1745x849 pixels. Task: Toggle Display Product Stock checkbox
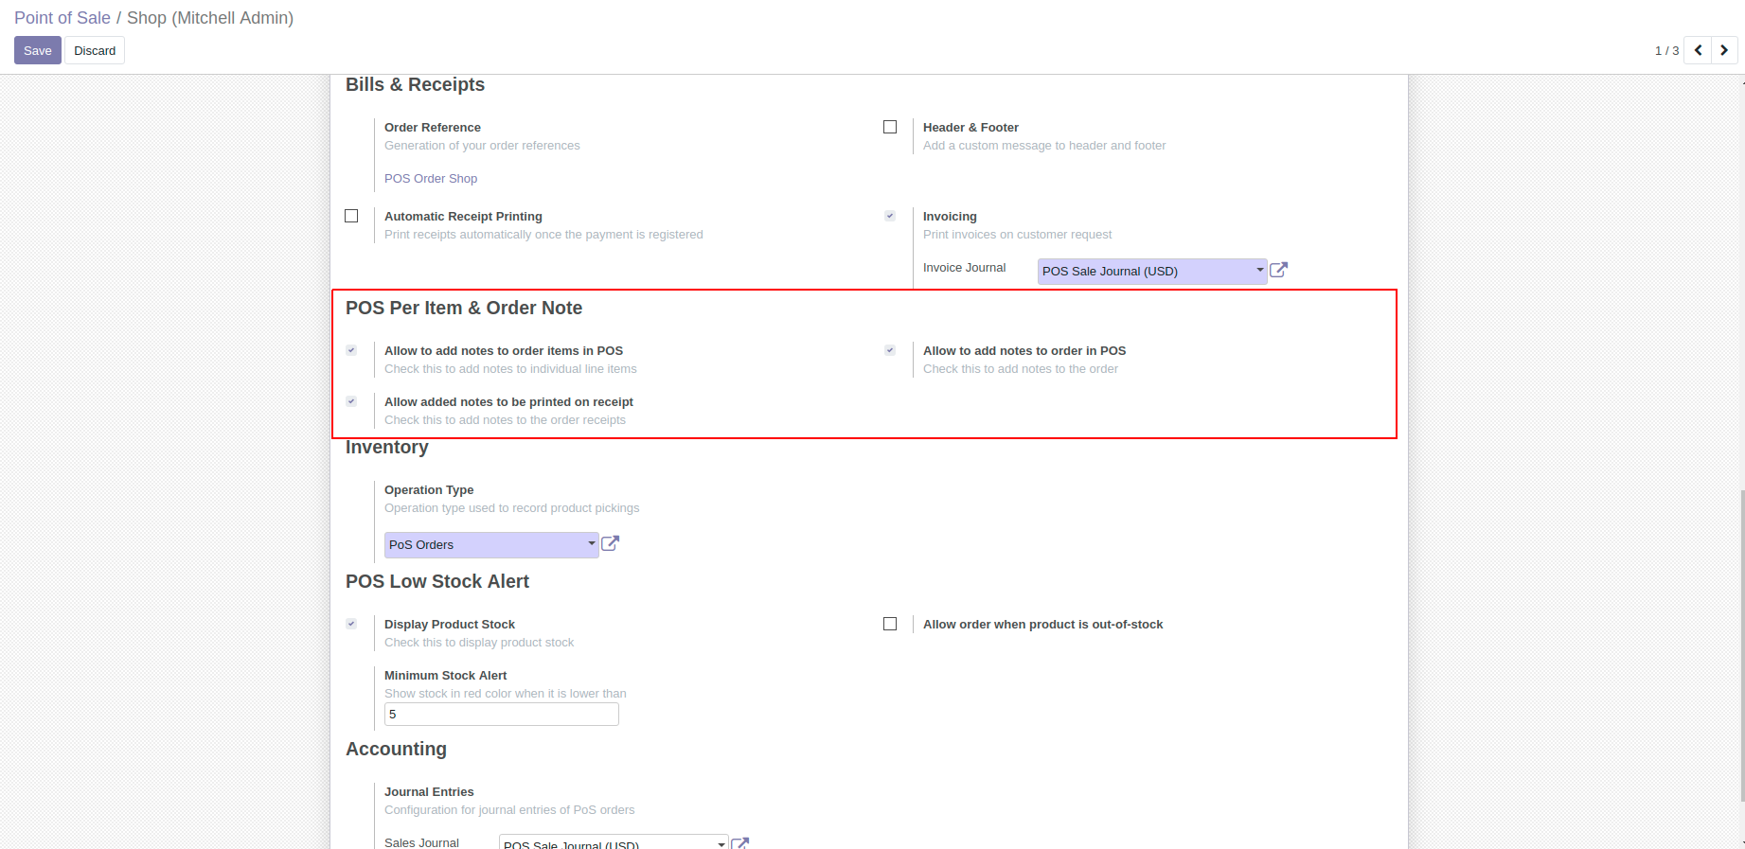351,624
